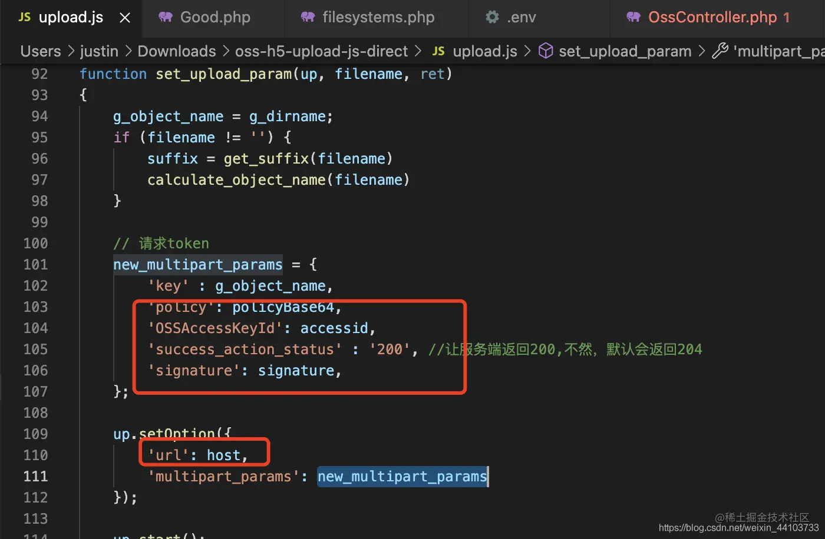Open the oss-h5-upload-js-direct breadcrumb folder
Viewport: 825px width, 539px height.
click(x=322, y=51)
